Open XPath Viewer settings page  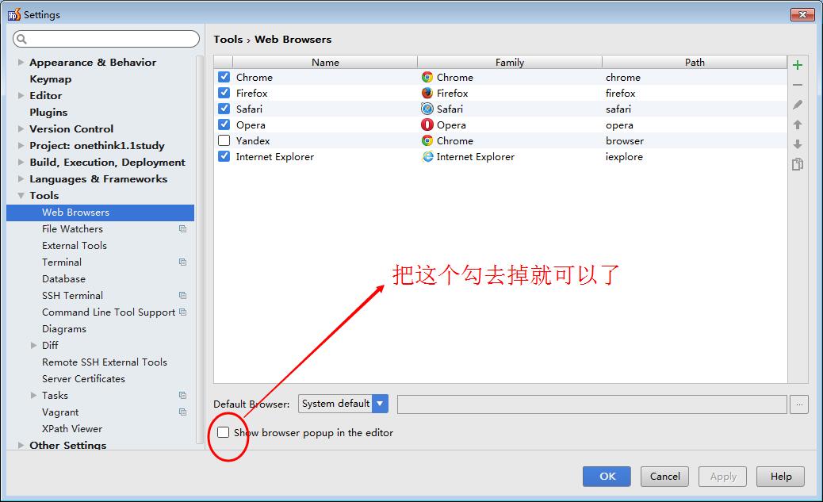(72, 429)
